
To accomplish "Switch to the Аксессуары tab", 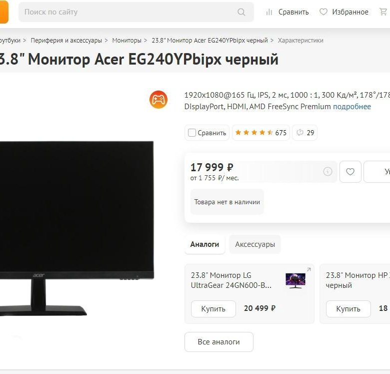I will point(255,244).
